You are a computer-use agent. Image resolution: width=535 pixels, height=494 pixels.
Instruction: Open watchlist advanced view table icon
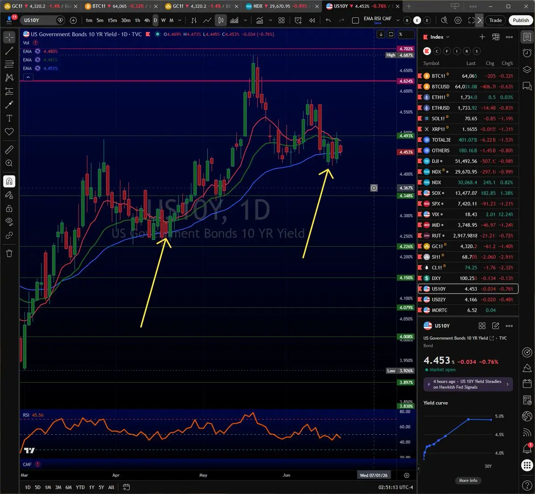tap(495, 37)
